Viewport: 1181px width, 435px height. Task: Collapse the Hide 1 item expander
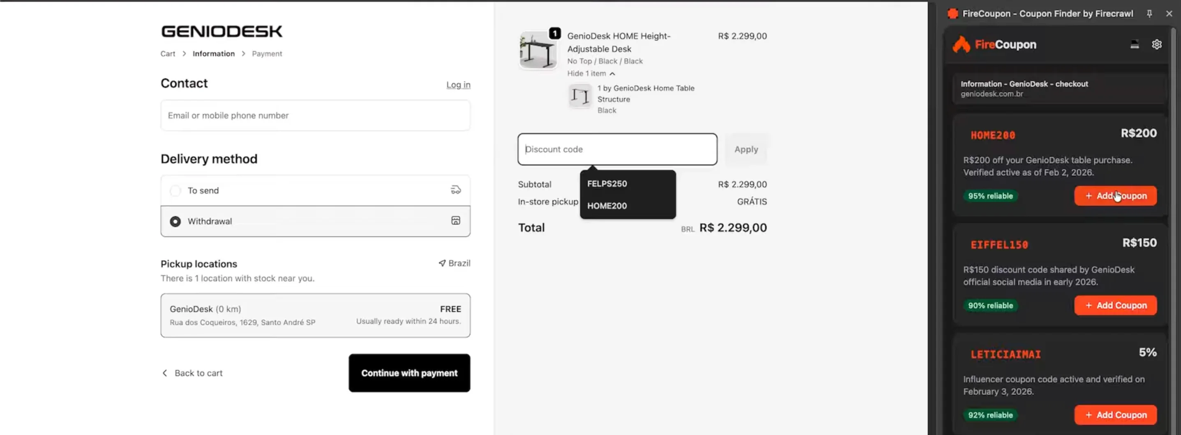591,73
